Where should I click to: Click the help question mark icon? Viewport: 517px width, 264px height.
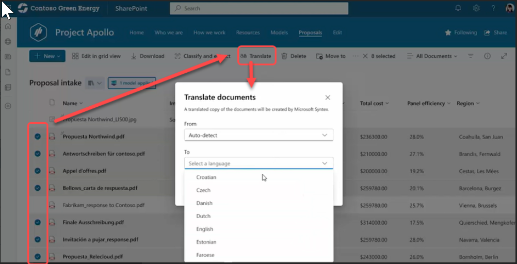pos(494,8)
